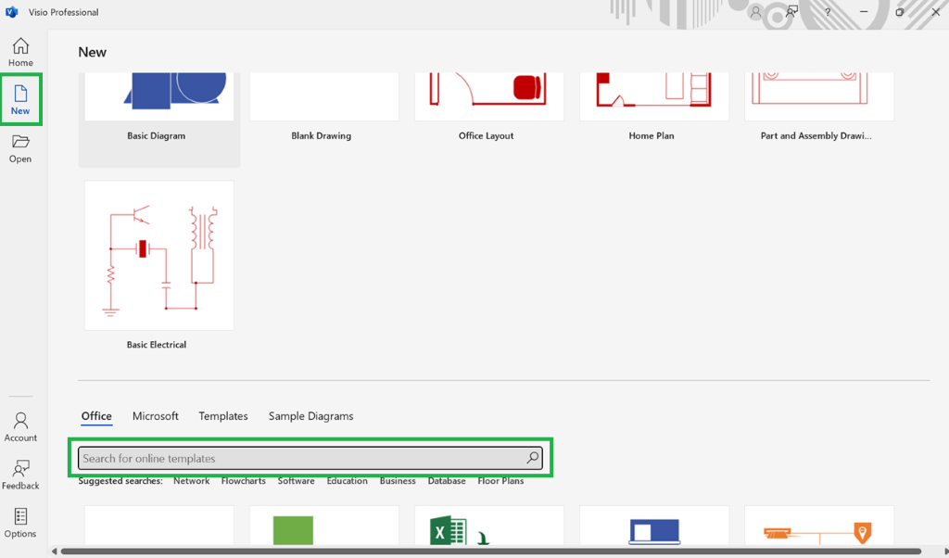Image resolution: width=949 pixels, height=558 pixels.
Task: Switch to the Office tab
Action: point(96,416)
